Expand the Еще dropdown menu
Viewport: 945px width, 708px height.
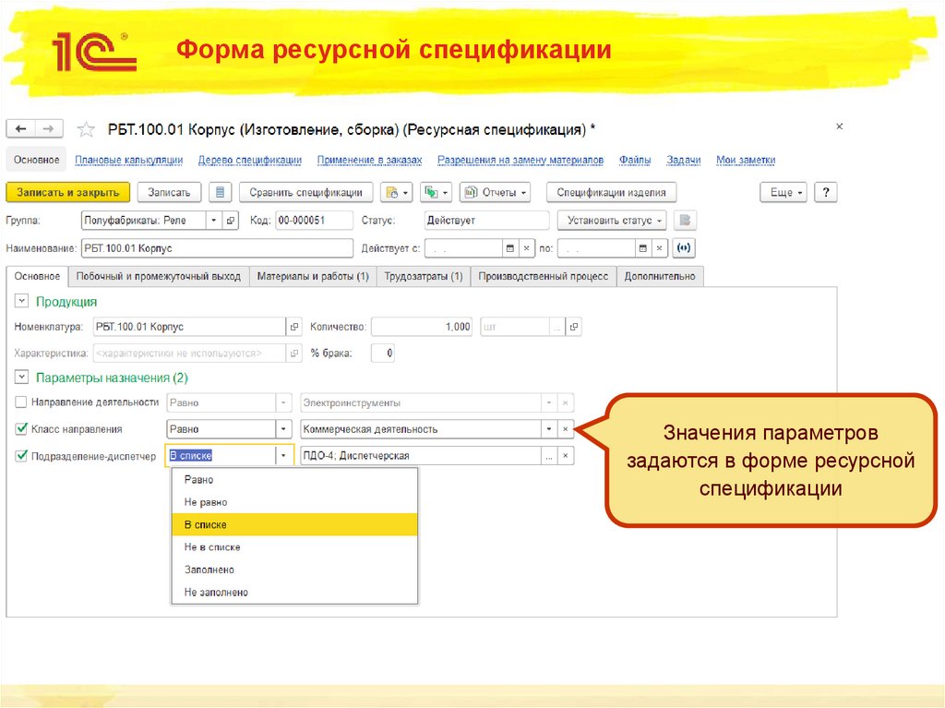point(783,192)
